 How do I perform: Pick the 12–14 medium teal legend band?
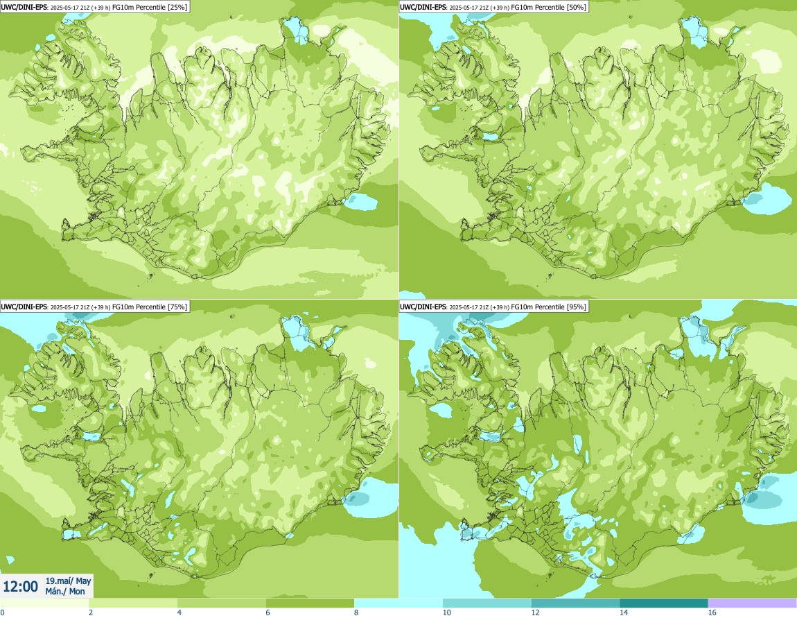pos(575,603)
